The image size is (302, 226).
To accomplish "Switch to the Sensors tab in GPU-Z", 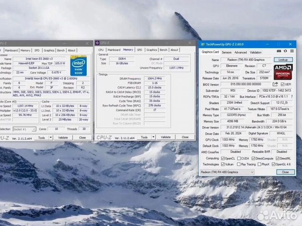I will pos(226,52).
